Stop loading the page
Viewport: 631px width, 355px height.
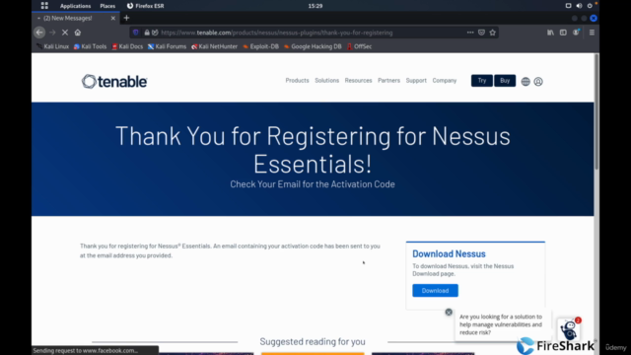click(65, 33)
